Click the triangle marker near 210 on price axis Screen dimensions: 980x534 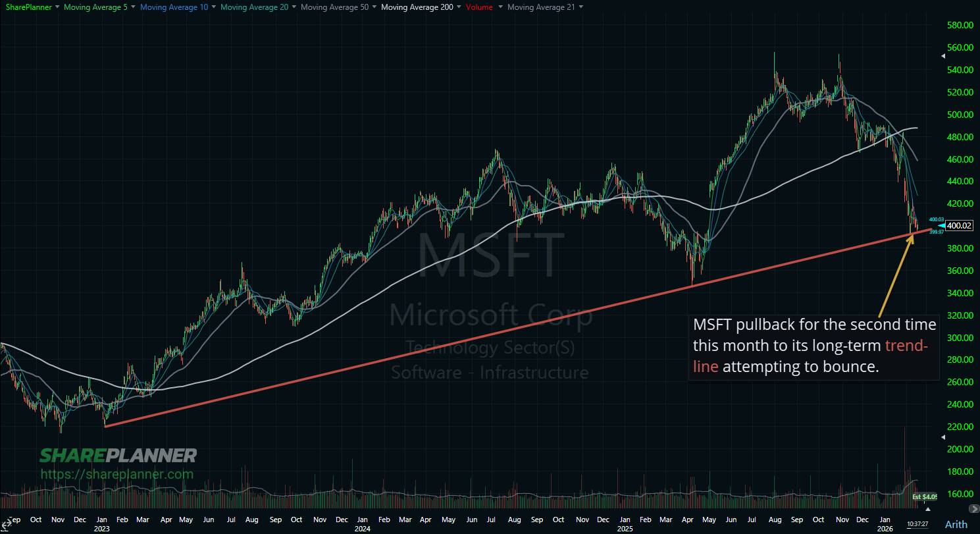click(x=943, y=437)
